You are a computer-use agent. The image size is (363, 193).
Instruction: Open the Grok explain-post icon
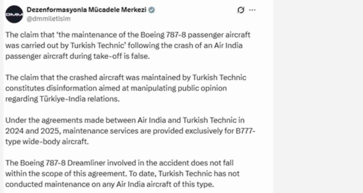240,10
